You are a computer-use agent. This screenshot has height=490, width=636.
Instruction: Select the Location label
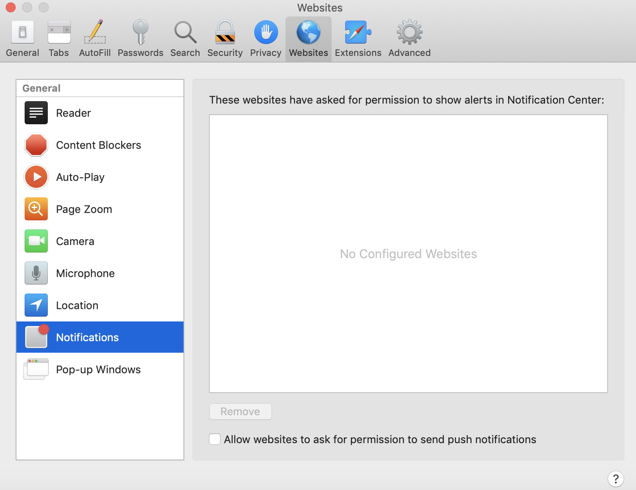pyautogui.click(x=77, y=305)
